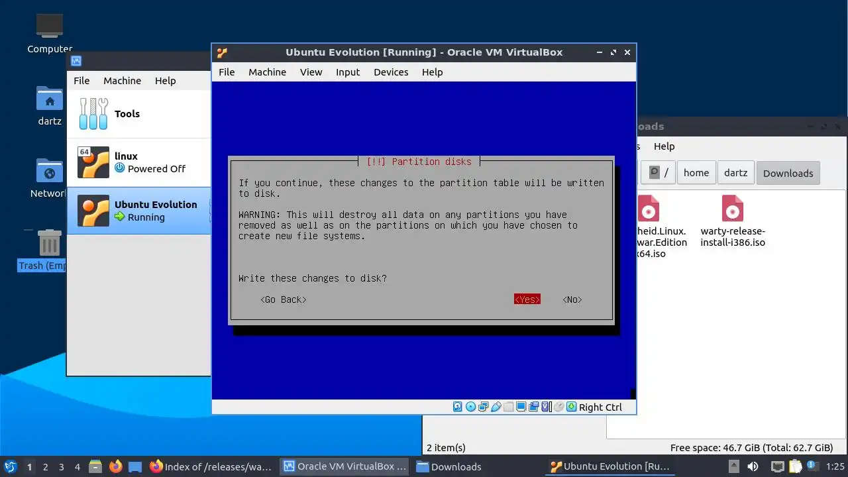The image size is (848, 477).
Task: Click the wired network tray icon
Action: click(778, 466)
